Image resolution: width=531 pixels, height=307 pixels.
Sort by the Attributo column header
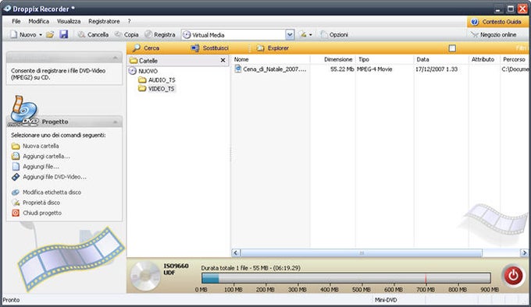(484, 59)
